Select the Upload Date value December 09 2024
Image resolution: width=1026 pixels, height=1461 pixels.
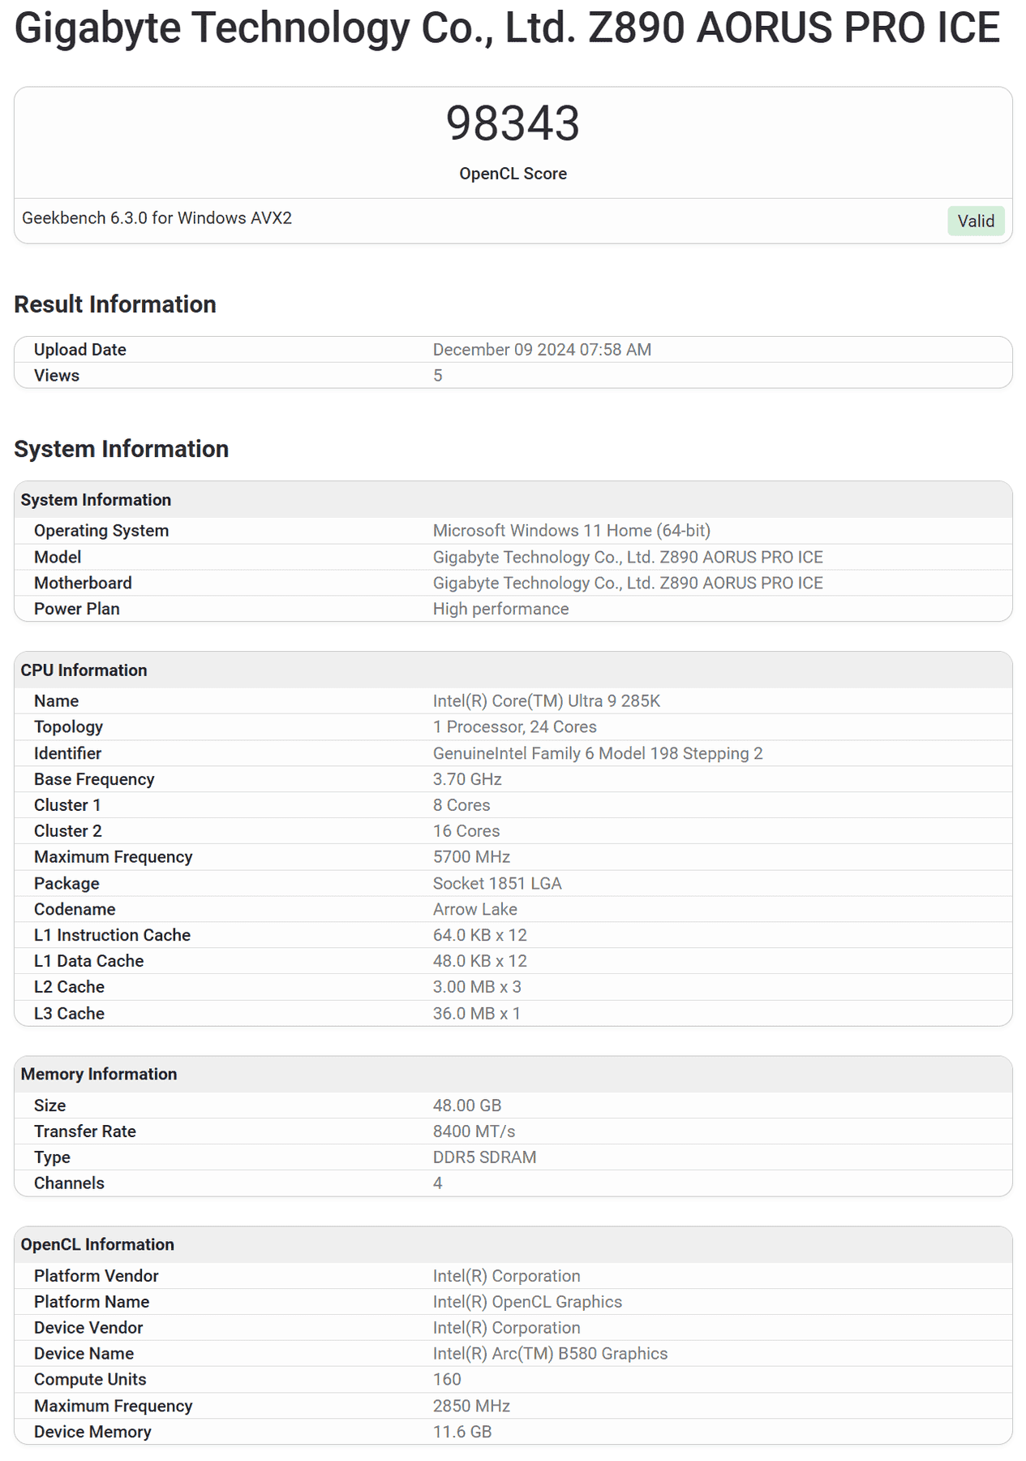541,350
